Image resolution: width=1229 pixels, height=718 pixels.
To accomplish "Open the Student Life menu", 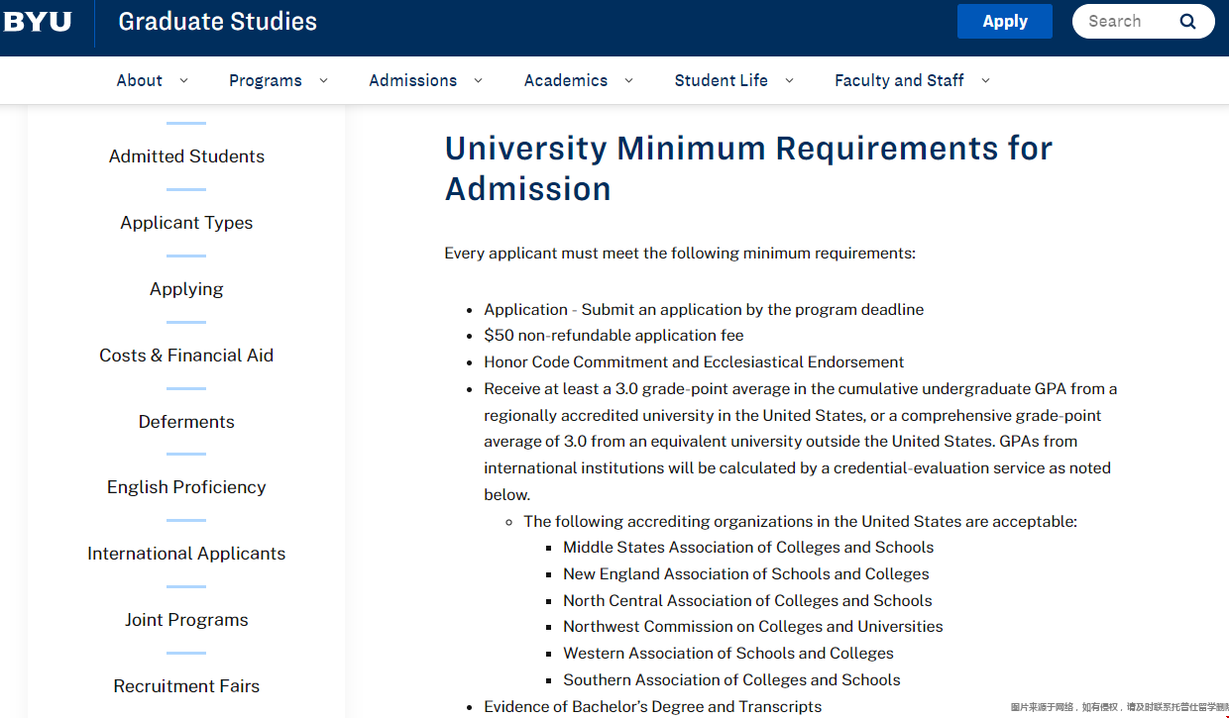I will (721, 81).
